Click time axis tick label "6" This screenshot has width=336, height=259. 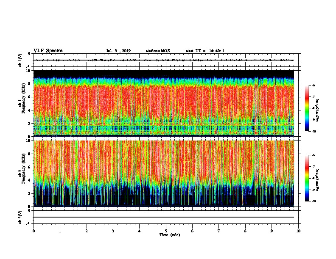click(x=193, y=231)
